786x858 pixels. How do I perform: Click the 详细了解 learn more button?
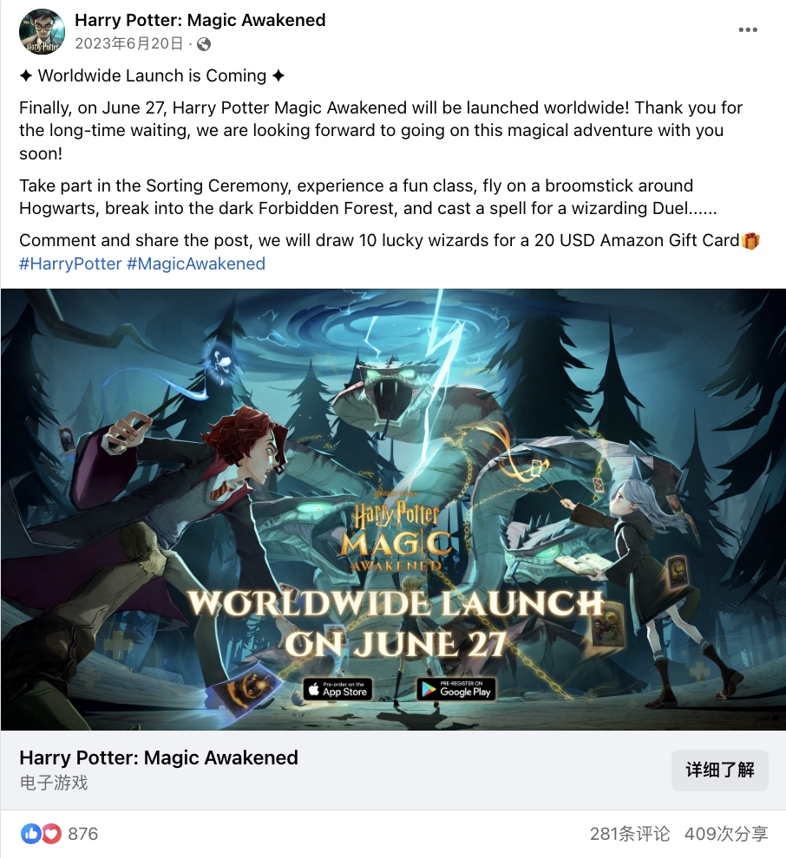coord(720,770)
